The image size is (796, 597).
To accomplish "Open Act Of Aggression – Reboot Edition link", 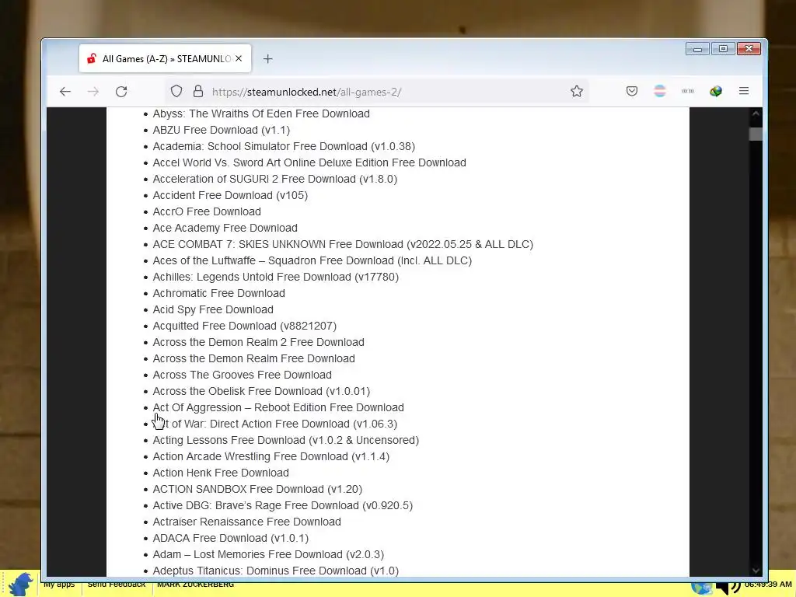I will [x=278, y=407].
